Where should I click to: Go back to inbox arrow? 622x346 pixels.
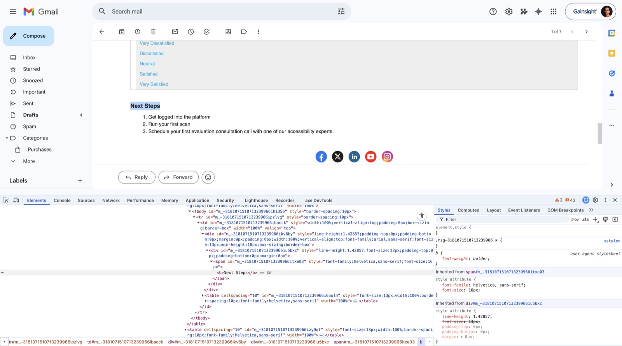[x=101, y=31]
